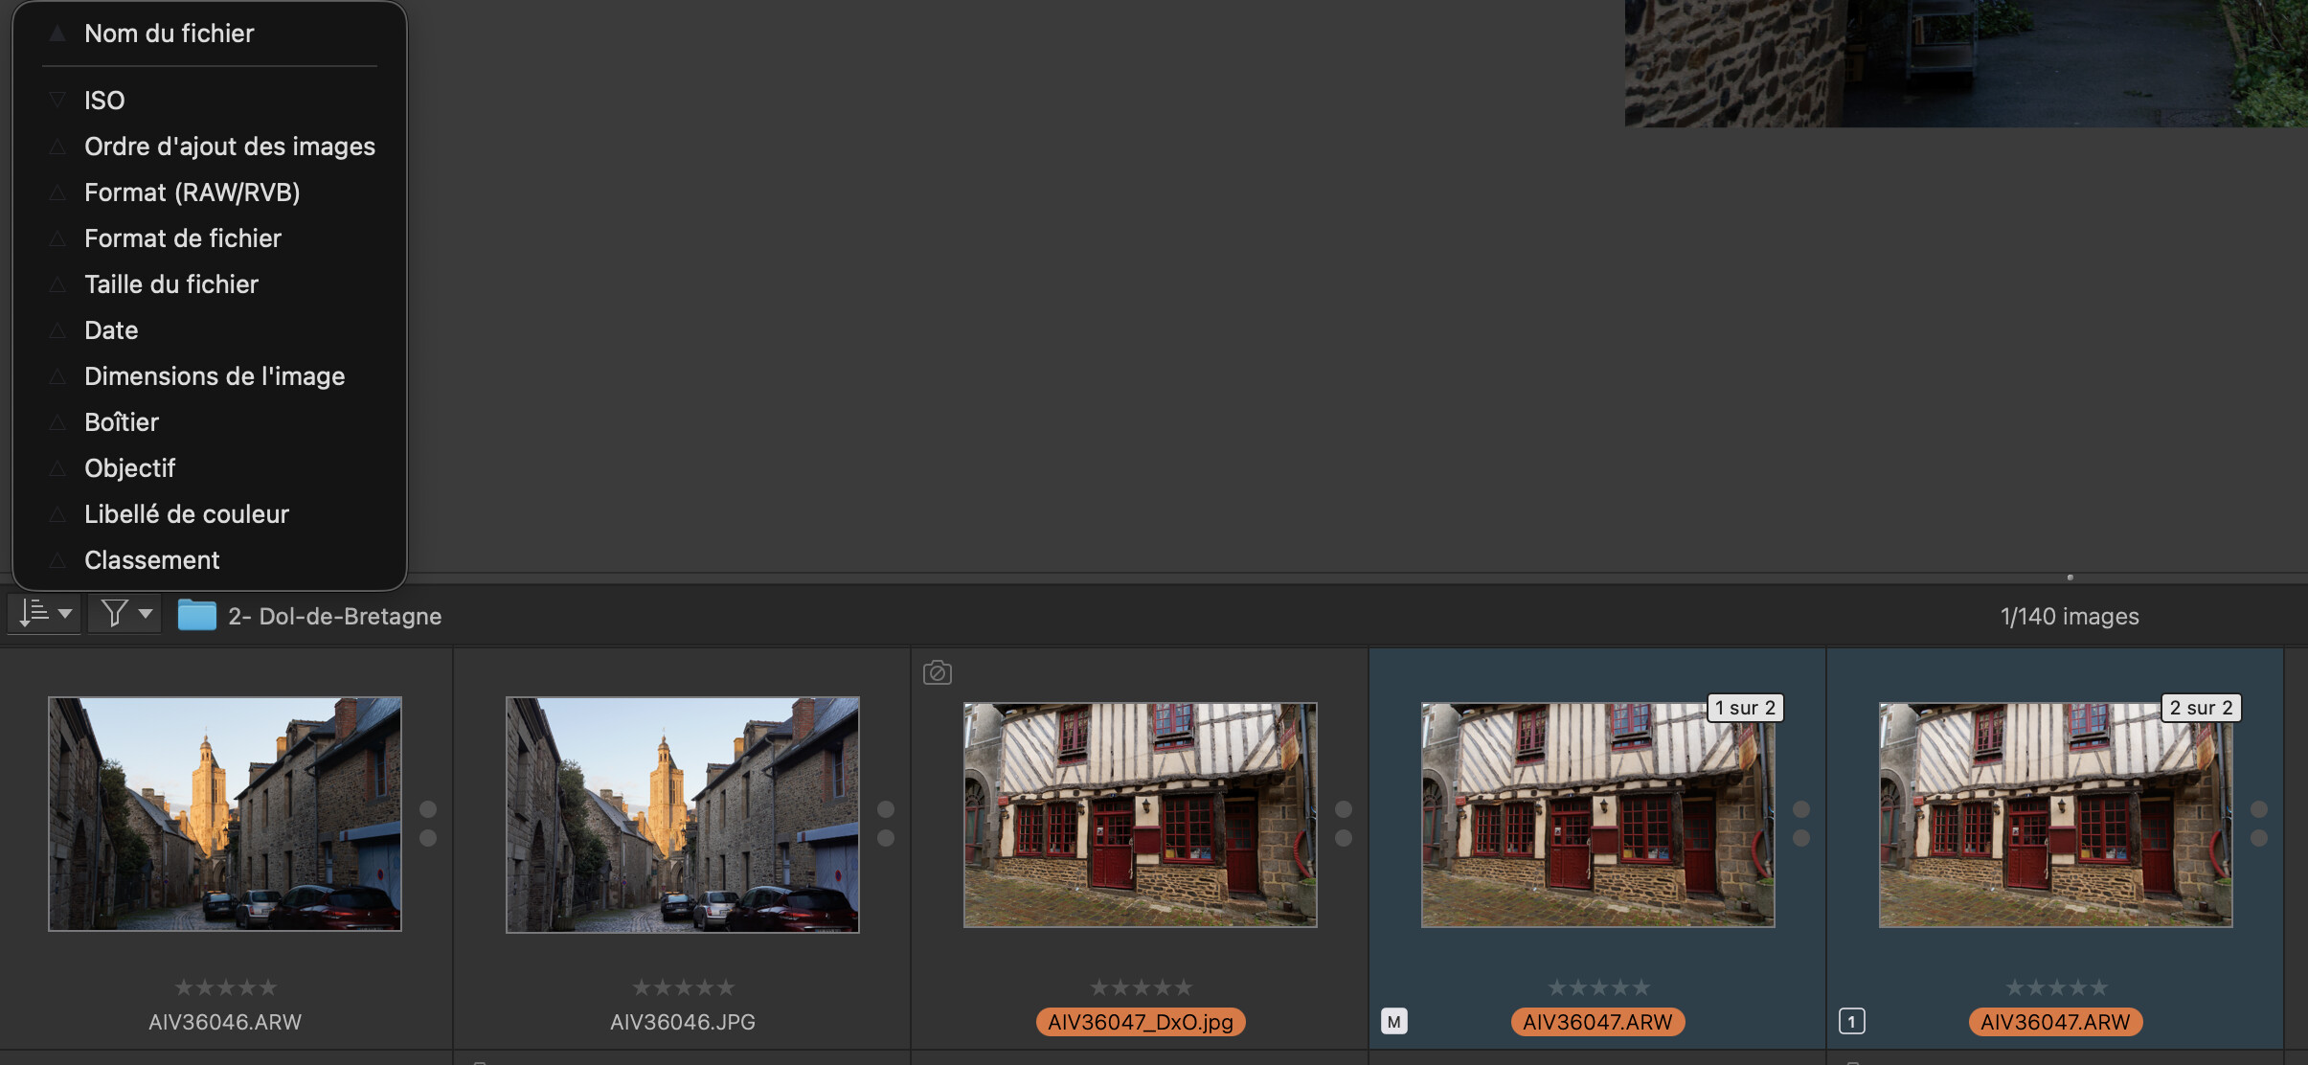
Task: Click the orange AIV36047_DxO.jpg filename label
Action: 1140,1022
